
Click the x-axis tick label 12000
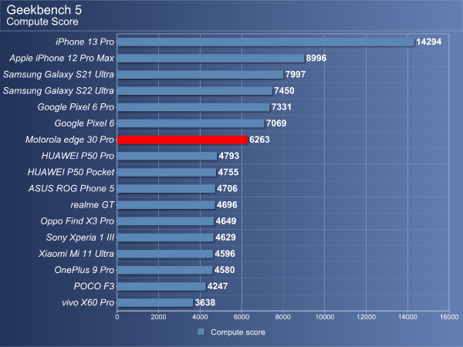(366, 317)
